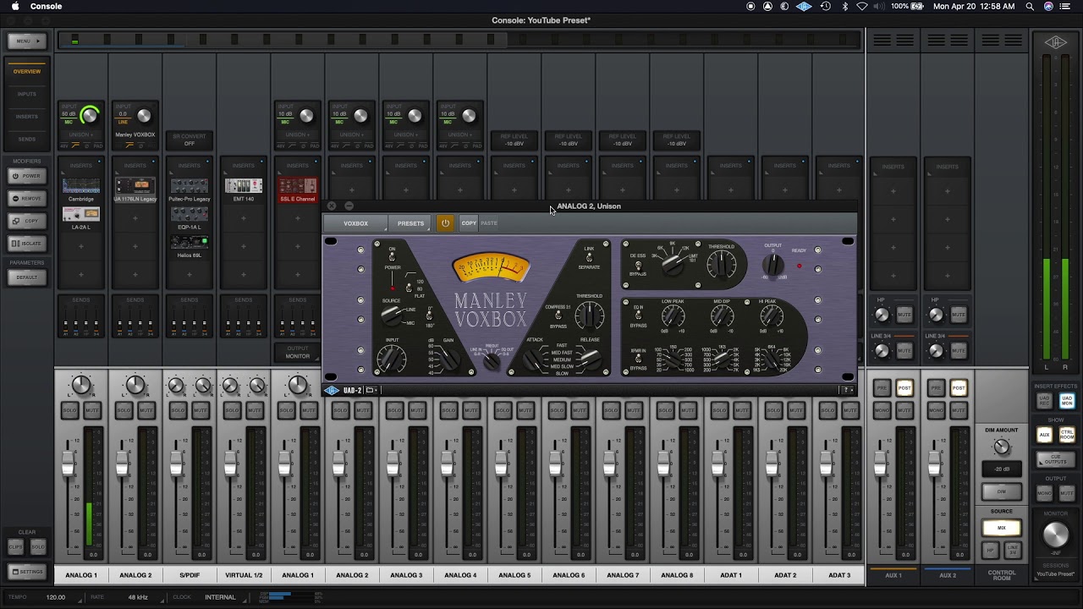Viewport: 1083px width, 609px height.
Task: Click the AUX 1 channel fader
Action: click(880, 464)
